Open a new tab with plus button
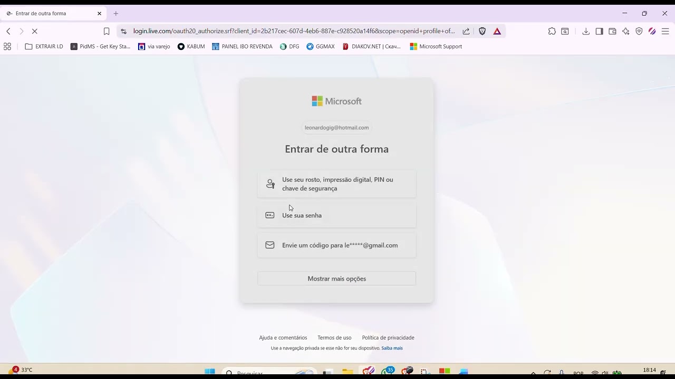This screenshot has height=379, width=675. tap(116, 14)
